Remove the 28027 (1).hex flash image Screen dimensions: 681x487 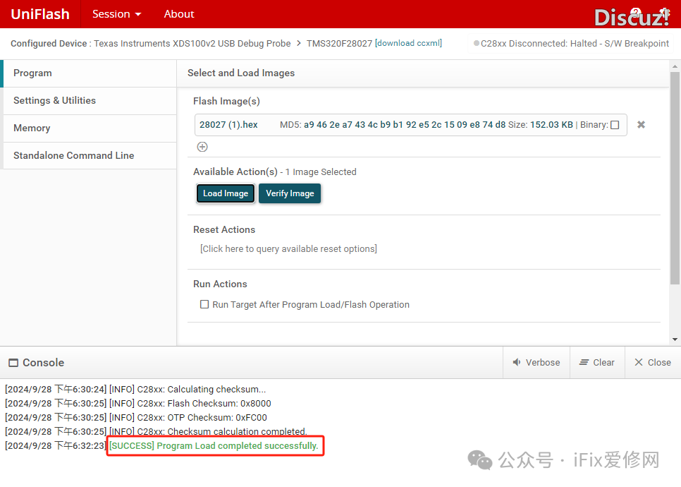pyautogui.click(x=641, y=125)
